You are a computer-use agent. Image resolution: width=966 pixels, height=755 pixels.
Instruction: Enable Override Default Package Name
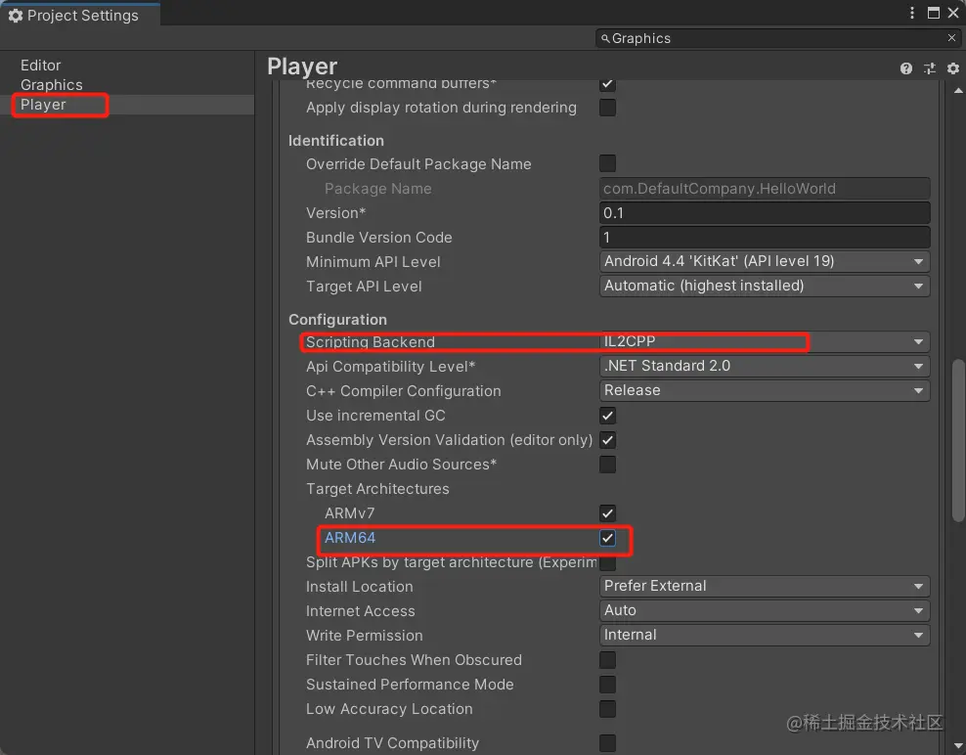(607, 163)
